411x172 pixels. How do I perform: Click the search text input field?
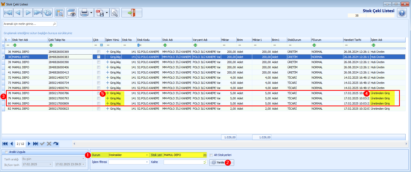(28, 24)
